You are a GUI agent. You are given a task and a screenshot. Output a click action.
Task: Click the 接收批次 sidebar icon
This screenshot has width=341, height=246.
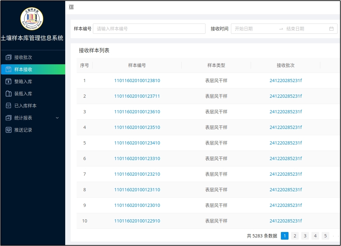9,57
